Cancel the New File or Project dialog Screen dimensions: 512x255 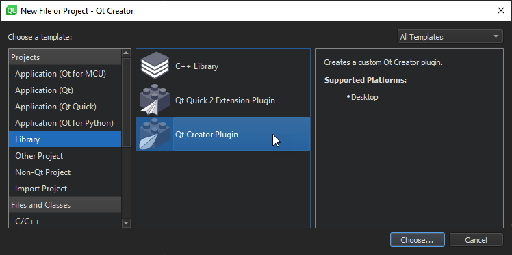(x=476, y=240)
